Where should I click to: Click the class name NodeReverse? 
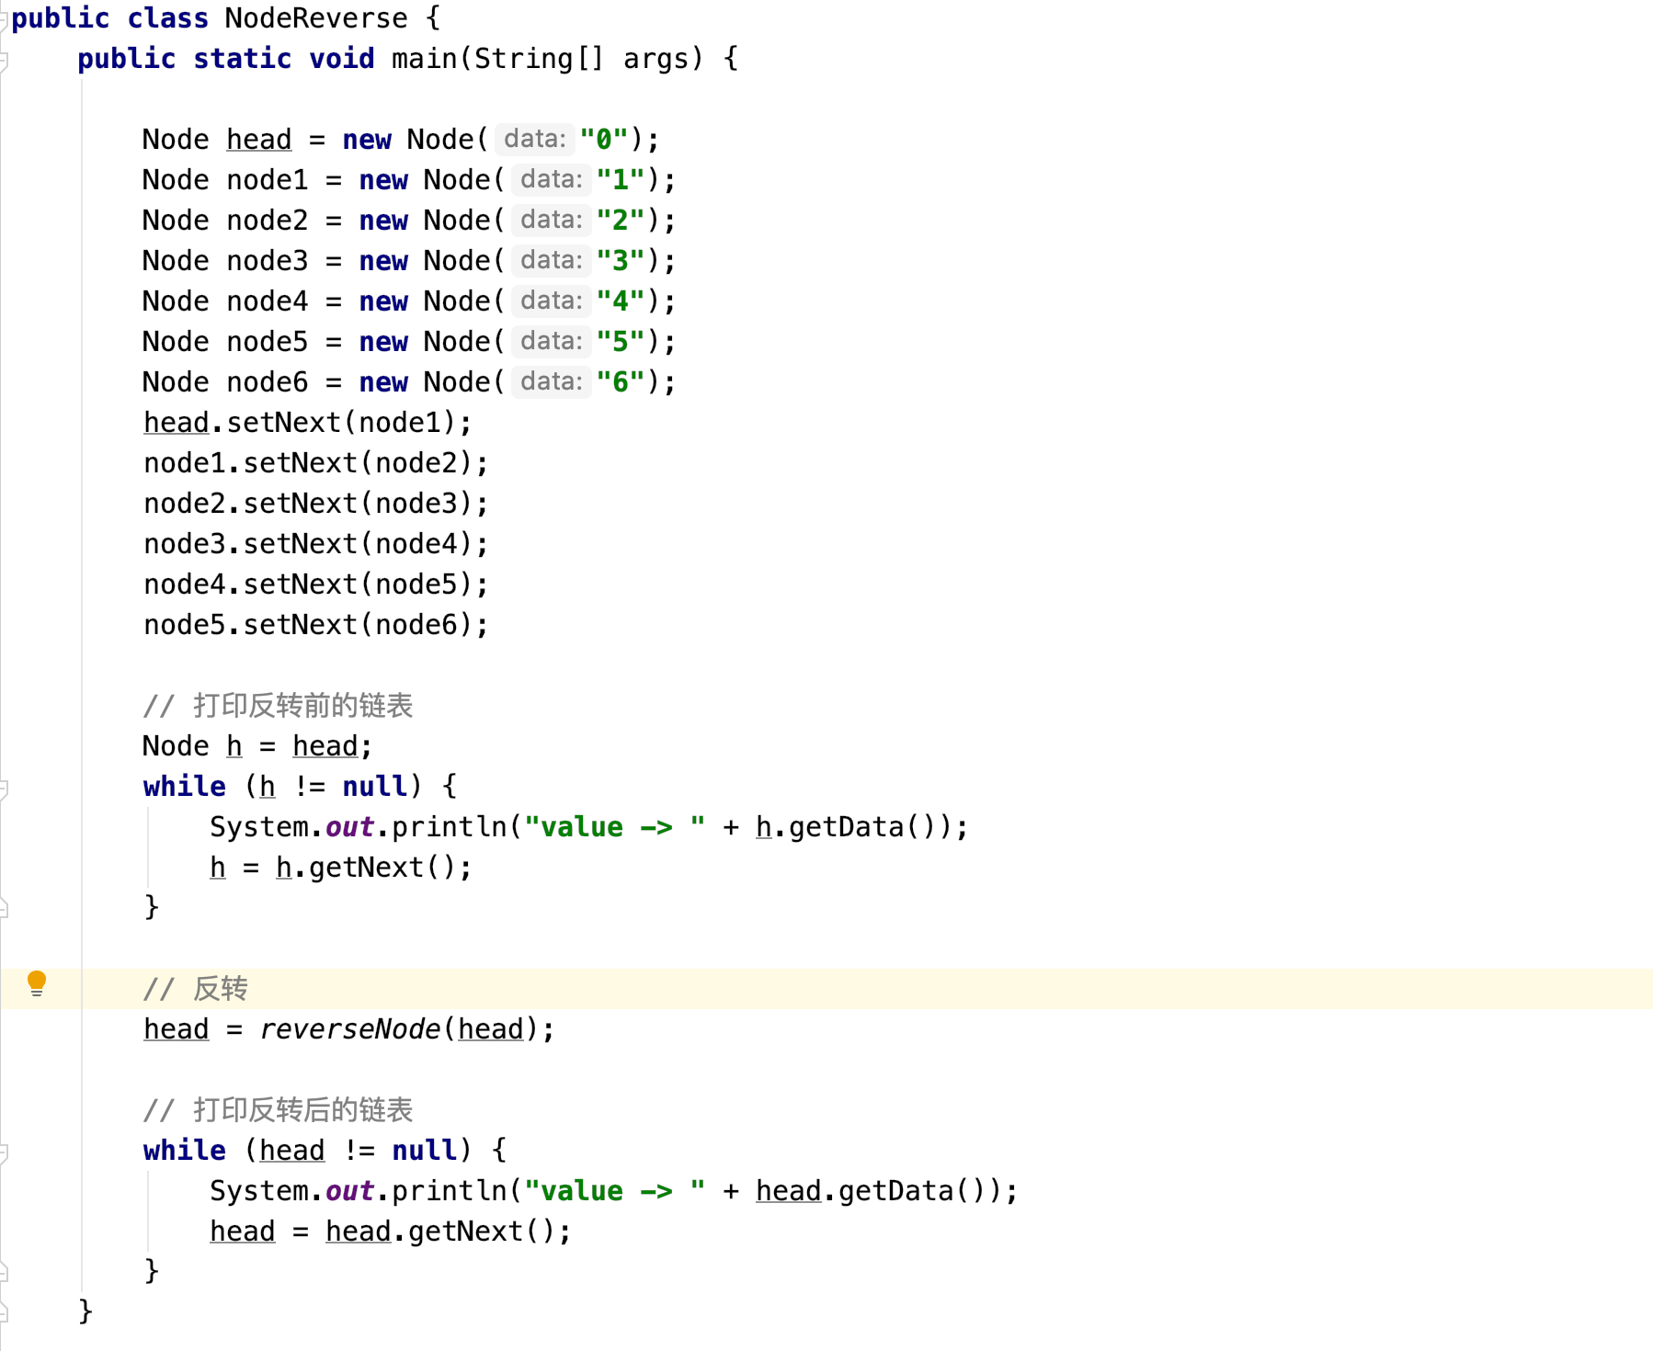point(315,18)
